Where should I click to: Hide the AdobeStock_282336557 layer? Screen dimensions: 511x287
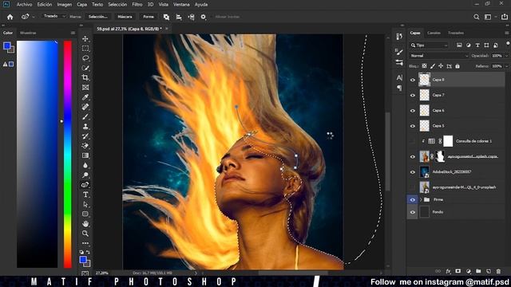413,172
